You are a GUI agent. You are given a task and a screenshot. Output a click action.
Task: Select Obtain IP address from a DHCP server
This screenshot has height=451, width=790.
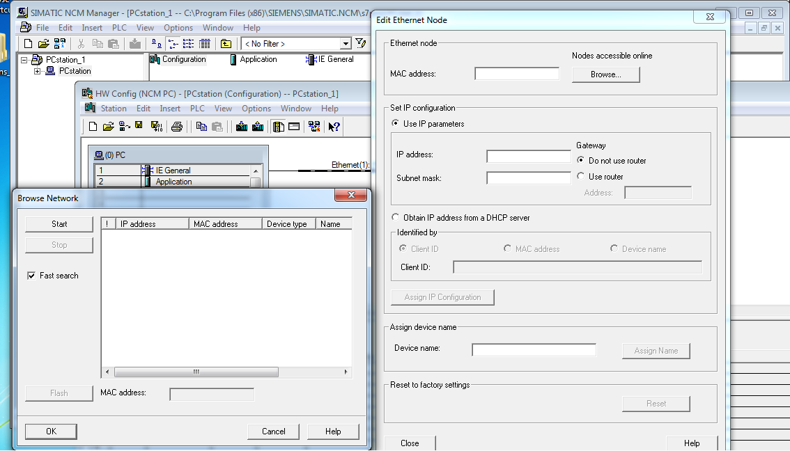[396, 217]
